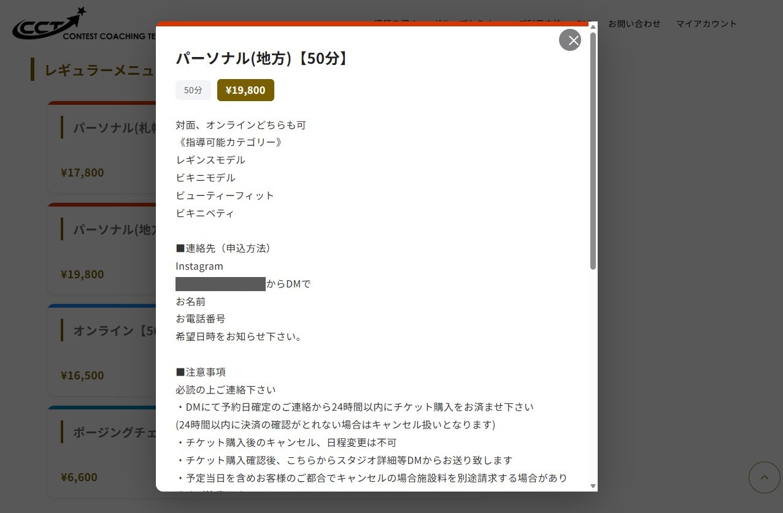
Task: Click the modal's vertical scrollbar thumb
Action: 593,150
